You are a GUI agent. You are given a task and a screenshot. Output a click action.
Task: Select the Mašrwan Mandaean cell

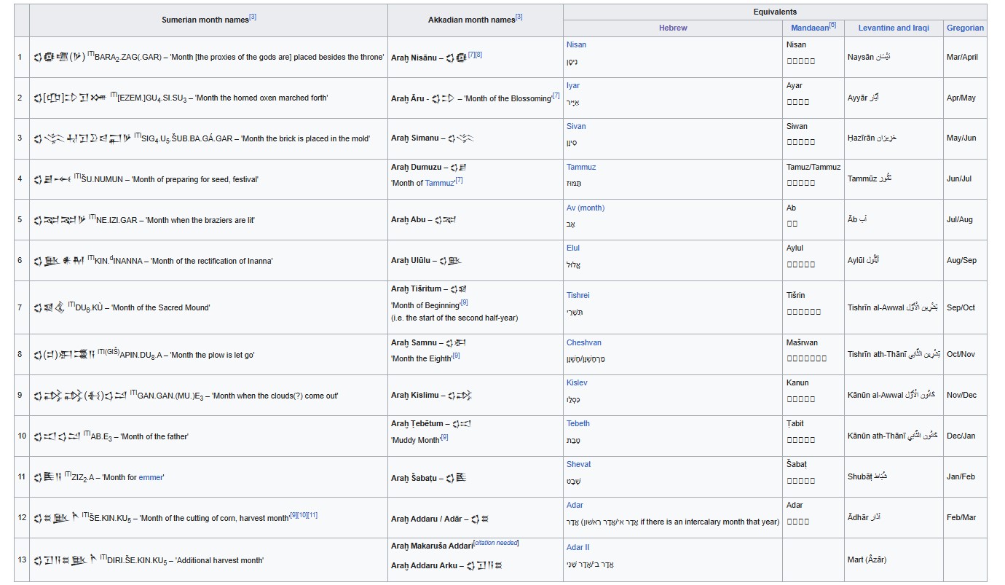click(x=813, y=355)
